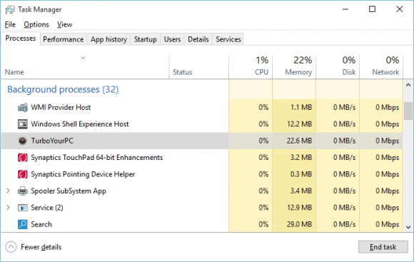The image size is (414, 262).
Task: Sort by the Disk column header
Action: (x=338, y=66)
